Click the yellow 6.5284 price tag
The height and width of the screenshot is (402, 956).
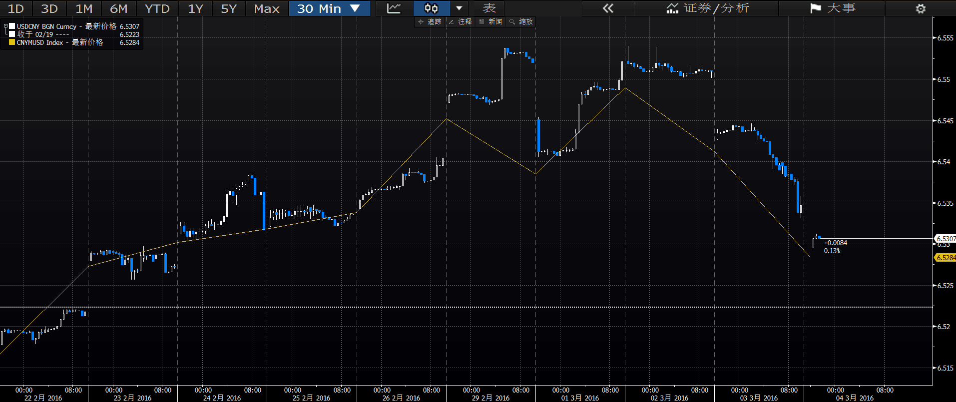point(946,258)
